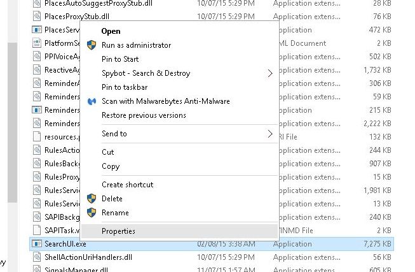
Task: Select Delete from the context menu
Action: (x=112, y=199)
